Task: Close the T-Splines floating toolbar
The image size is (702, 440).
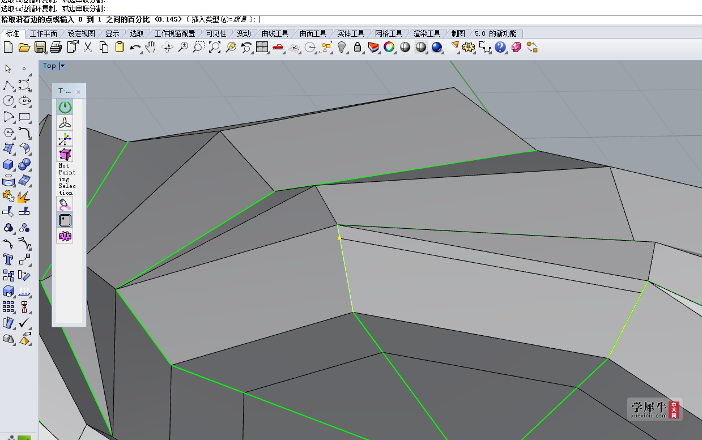Action: (79, 92)
